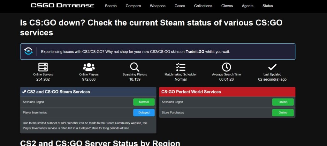Click the Player Inventories Delayed badge

[x=144, y=113]
